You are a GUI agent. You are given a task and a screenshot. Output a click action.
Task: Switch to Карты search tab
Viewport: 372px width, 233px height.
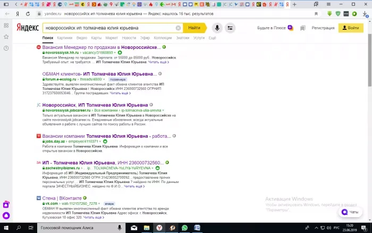click(96, 38)
